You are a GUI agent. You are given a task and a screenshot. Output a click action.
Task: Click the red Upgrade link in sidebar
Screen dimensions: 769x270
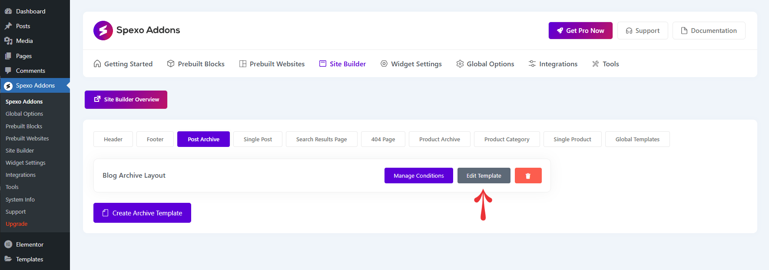[17, 224]
